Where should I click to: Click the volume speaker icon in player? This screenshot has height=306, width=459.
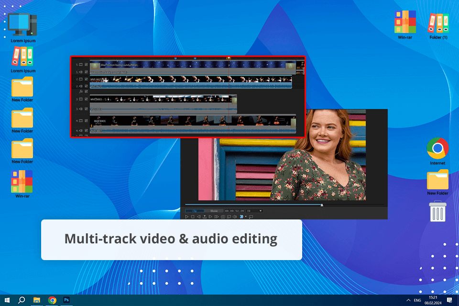click(x=234, y=217)
